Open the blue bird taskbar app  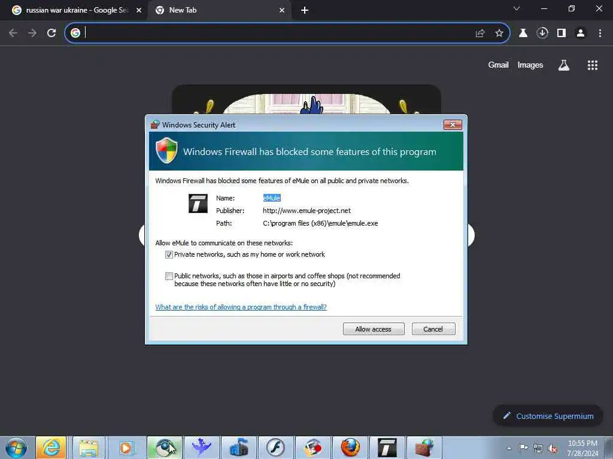pyautogui.click(x=202, y=447)
